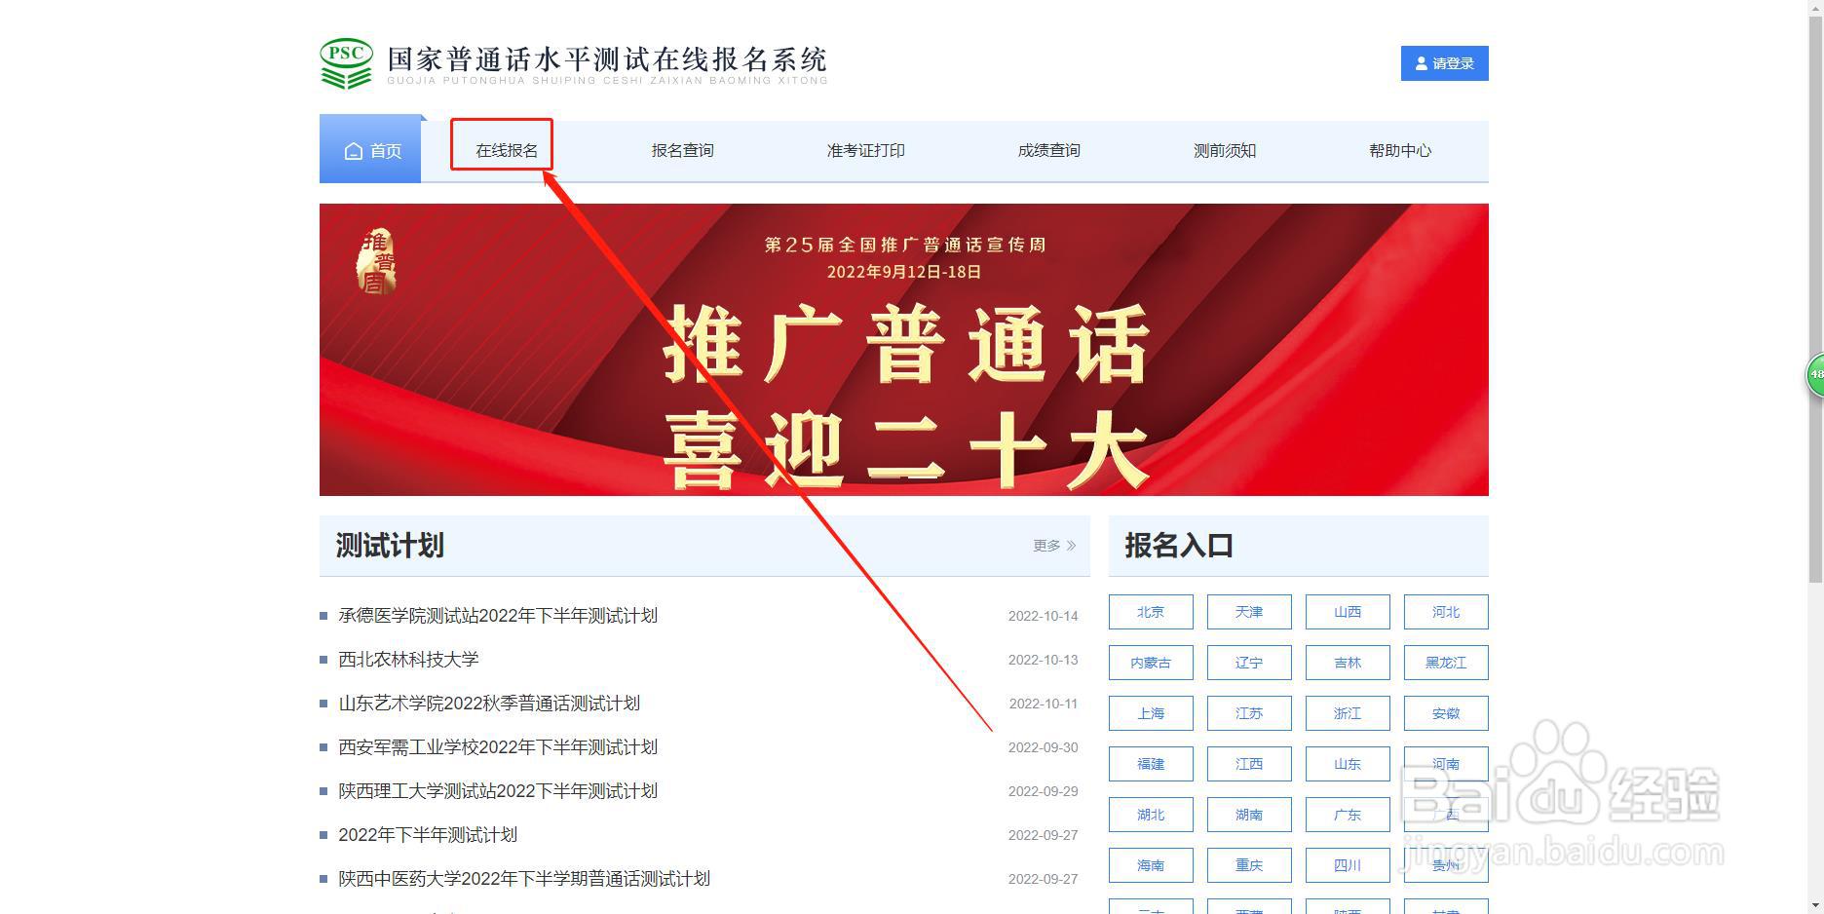Screen dimensions: 1824x914
Task: Select 北京 in the 报名入口 panel
Action: (1151, 612)
